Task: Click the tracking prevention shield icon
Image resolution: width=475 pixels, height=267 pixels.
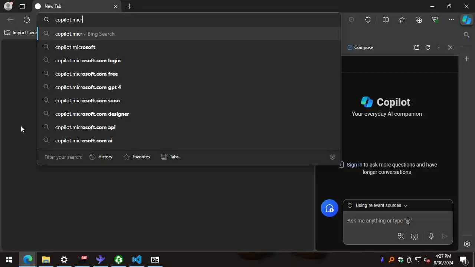Action: [x=351, y=20]
